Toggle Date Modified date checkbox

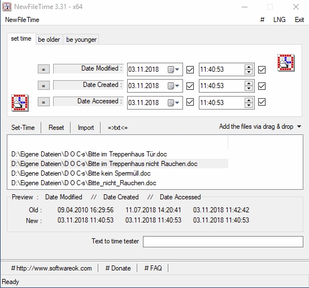(190, 69)
